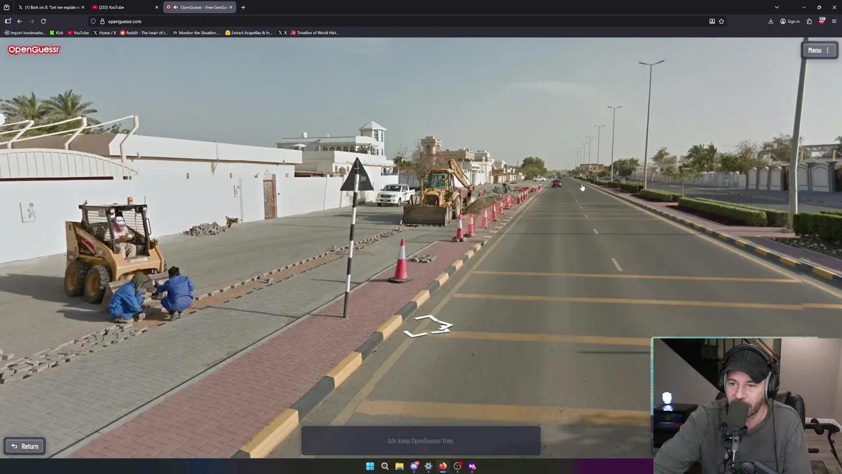Open the OpenGuessr Menu button
This screenshot has width=842, height=474.
(x=818, y=50)
